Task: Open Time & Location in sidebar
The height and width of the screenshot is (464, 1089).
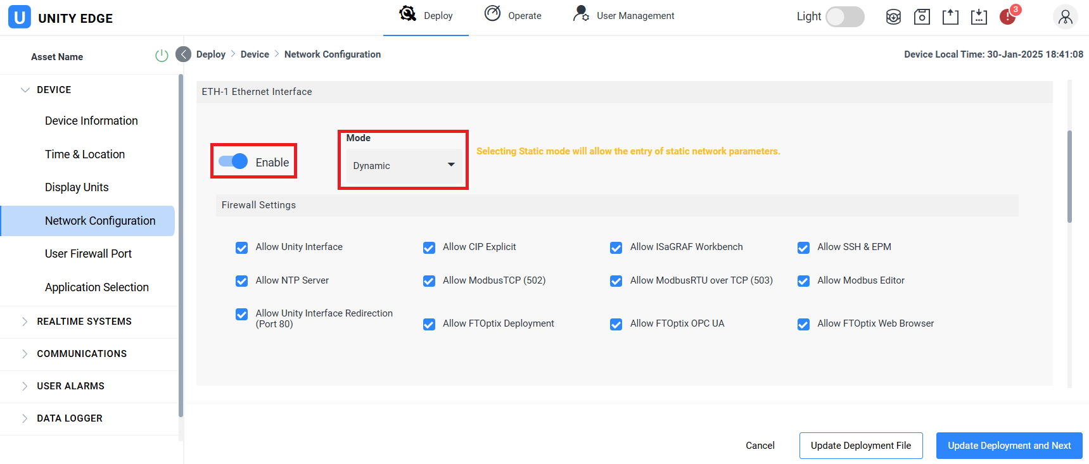Action: (85, 154)
